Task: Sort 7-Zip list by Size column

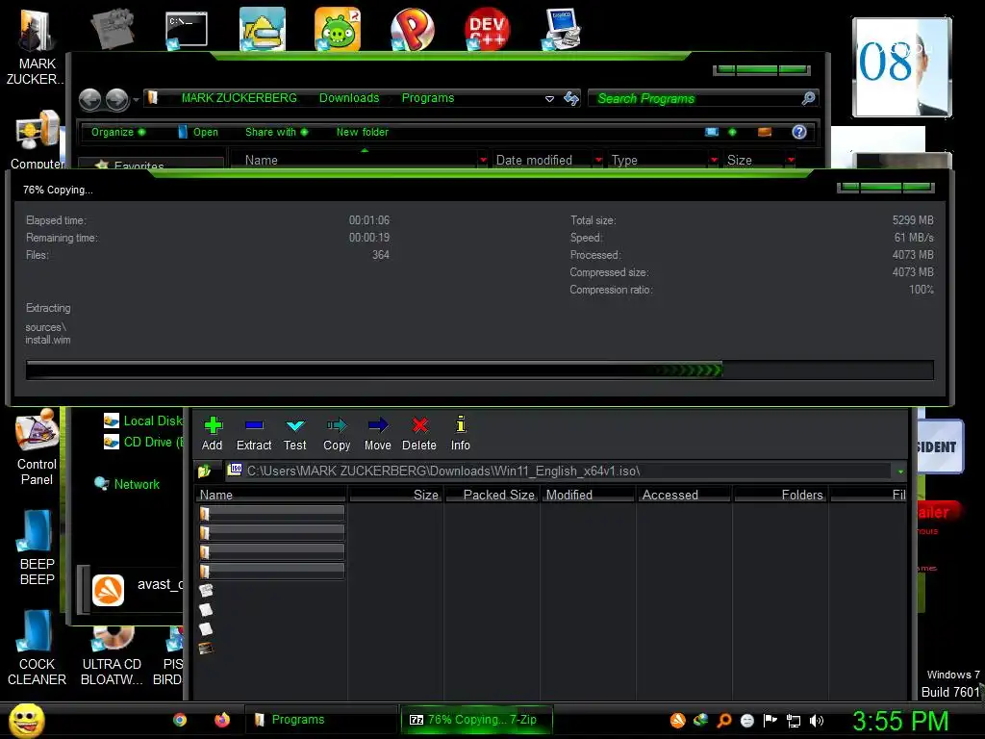Action: [395, 495]
